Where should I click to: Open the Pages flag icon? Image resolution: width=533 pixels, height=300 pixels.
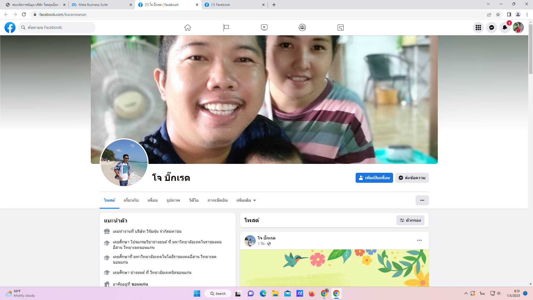[x=226, y=27]
